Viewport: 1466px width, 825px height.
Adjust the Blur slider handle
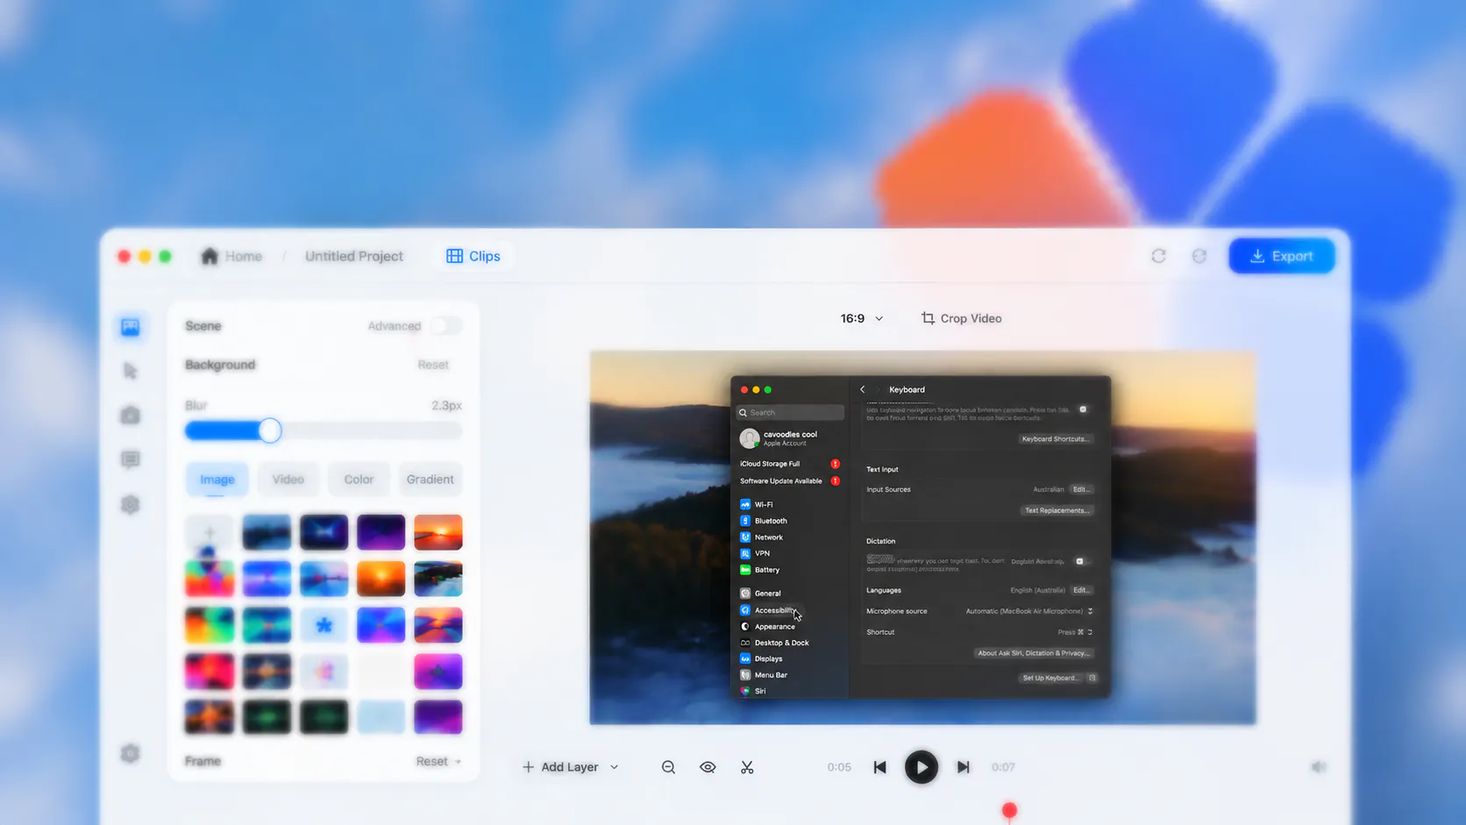pos(270,430)
